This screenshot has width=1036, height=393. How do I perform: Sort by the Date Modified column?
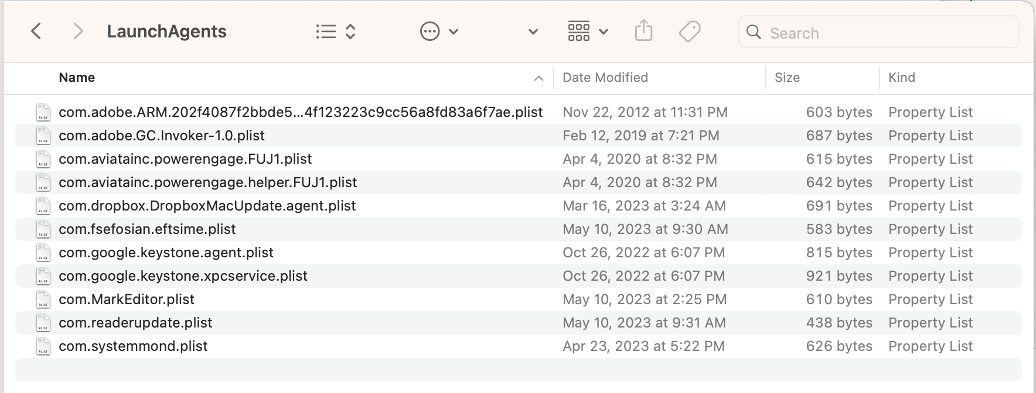(x=605, y=78)
